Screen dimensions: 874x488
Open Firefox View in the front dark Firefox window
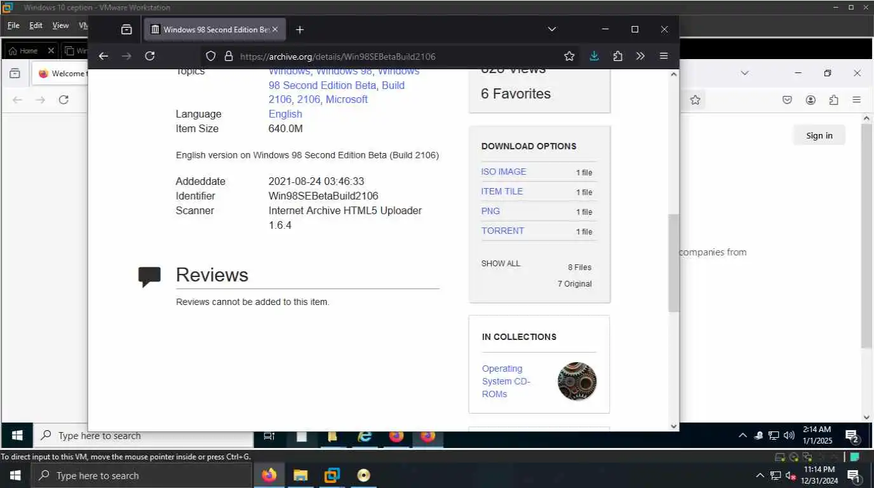click(x=126, y=29)
